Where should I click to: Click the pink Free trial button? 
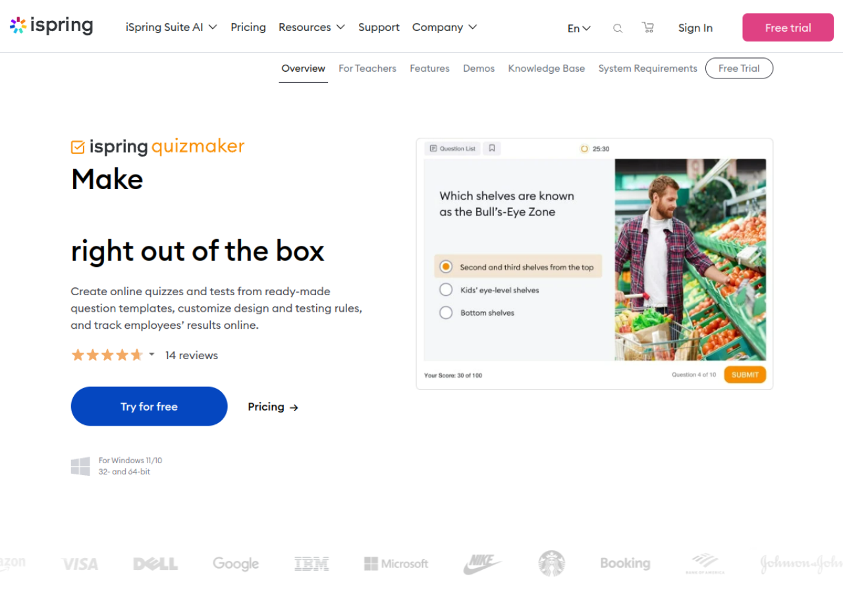pos(788,28)
